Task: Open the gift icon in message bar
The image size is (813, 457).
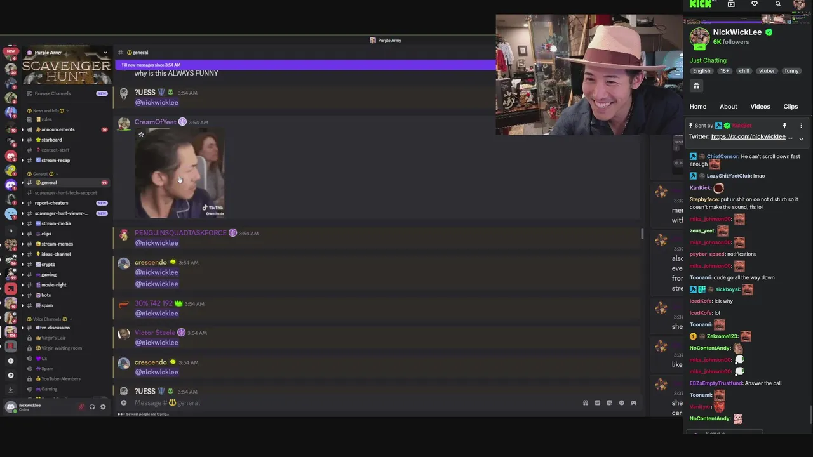Action: pyautogui.click(x=586, y=403)
